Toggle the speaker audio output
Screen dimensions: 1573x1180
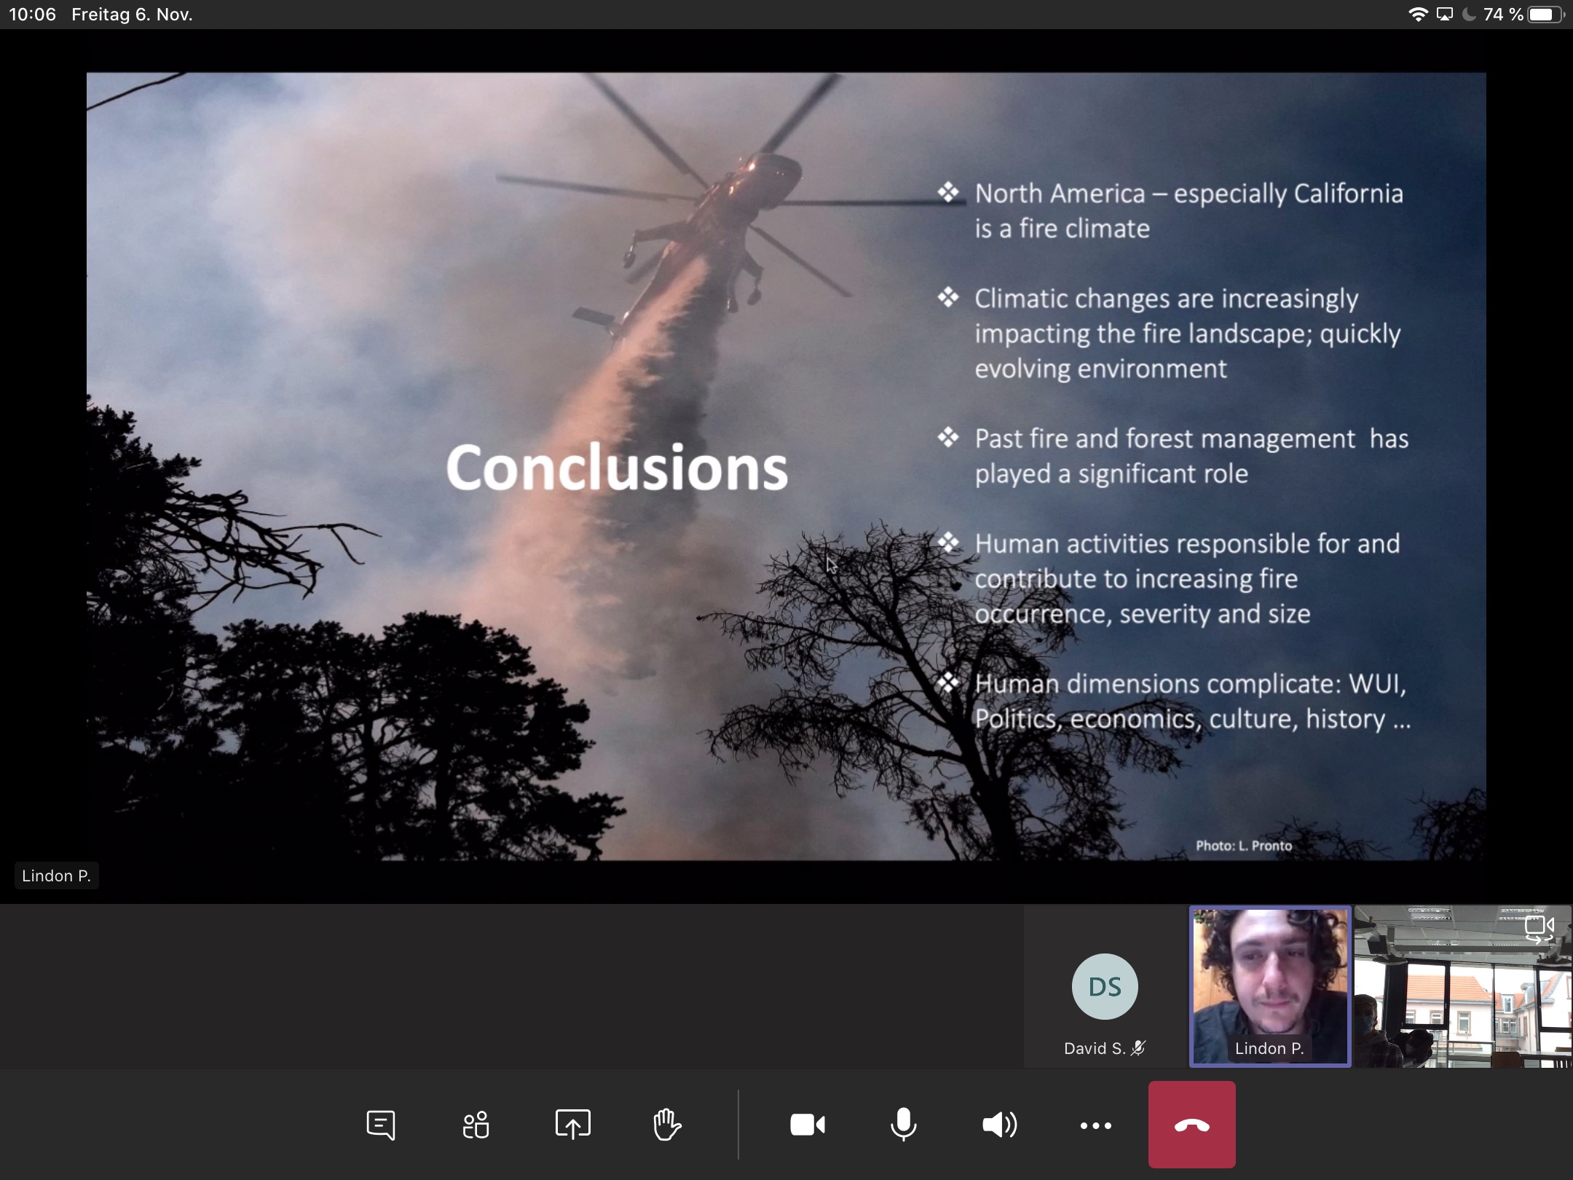point(999,1125)
